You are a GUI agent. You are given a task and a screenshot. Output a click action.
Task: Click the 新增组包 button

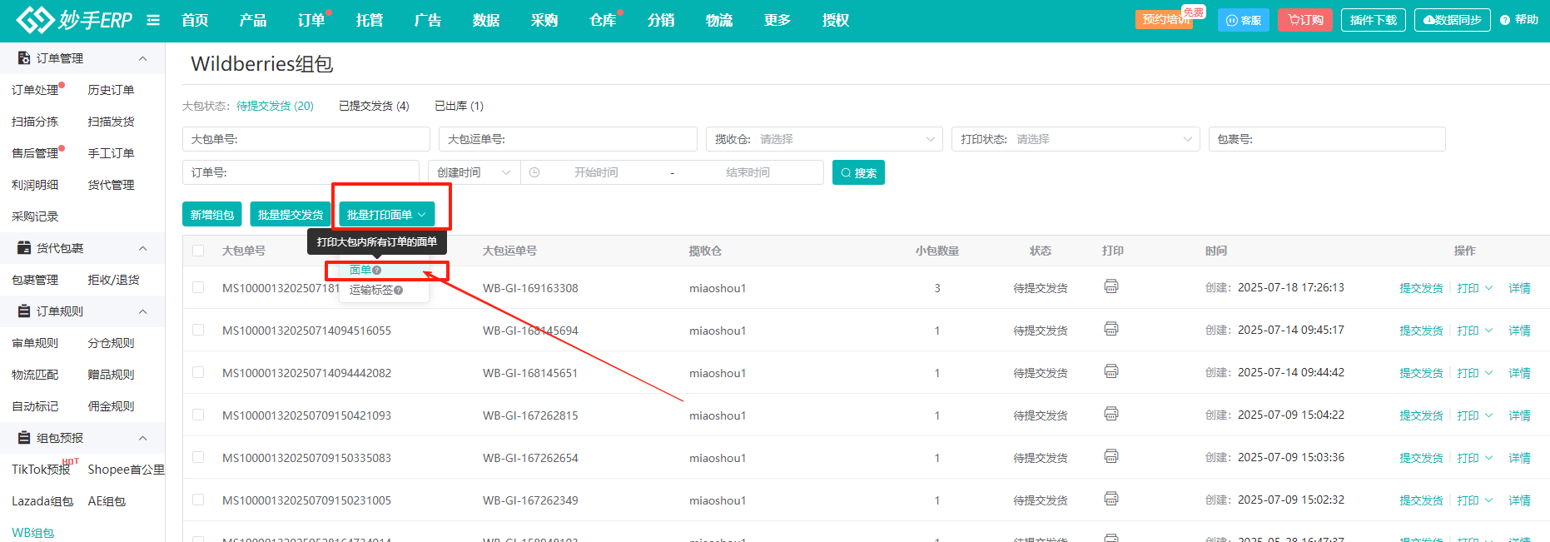pyautogui.click(x=212, y=215)
